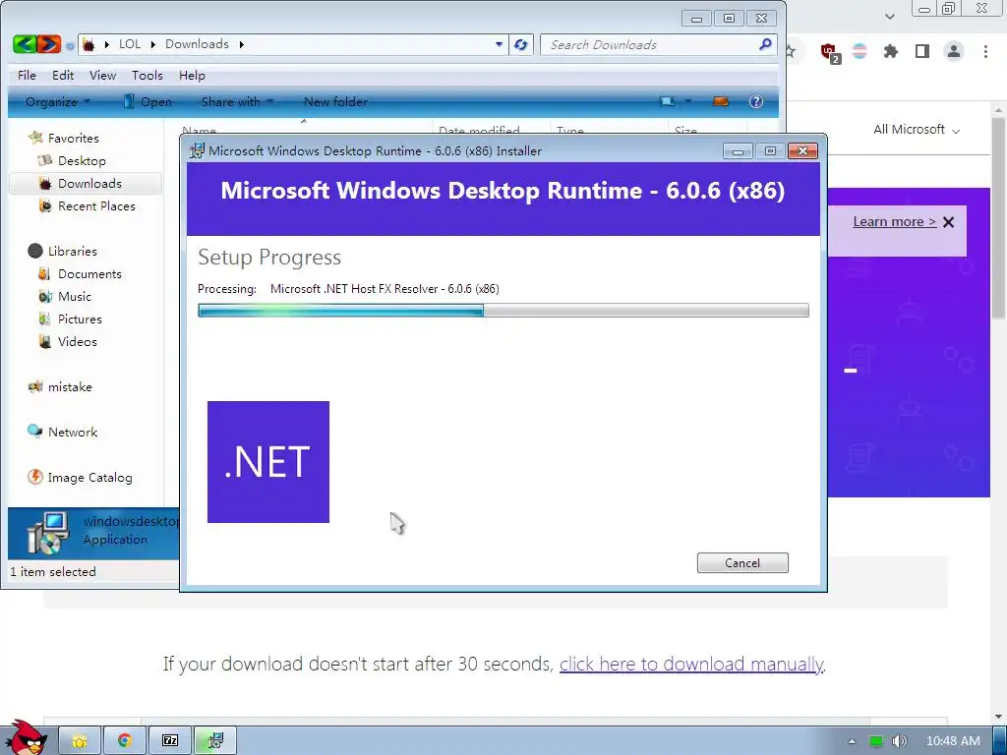Viewport: 1007px width, 755px height.
Task: Click the green tray status icon
Action: coord(876,741)
